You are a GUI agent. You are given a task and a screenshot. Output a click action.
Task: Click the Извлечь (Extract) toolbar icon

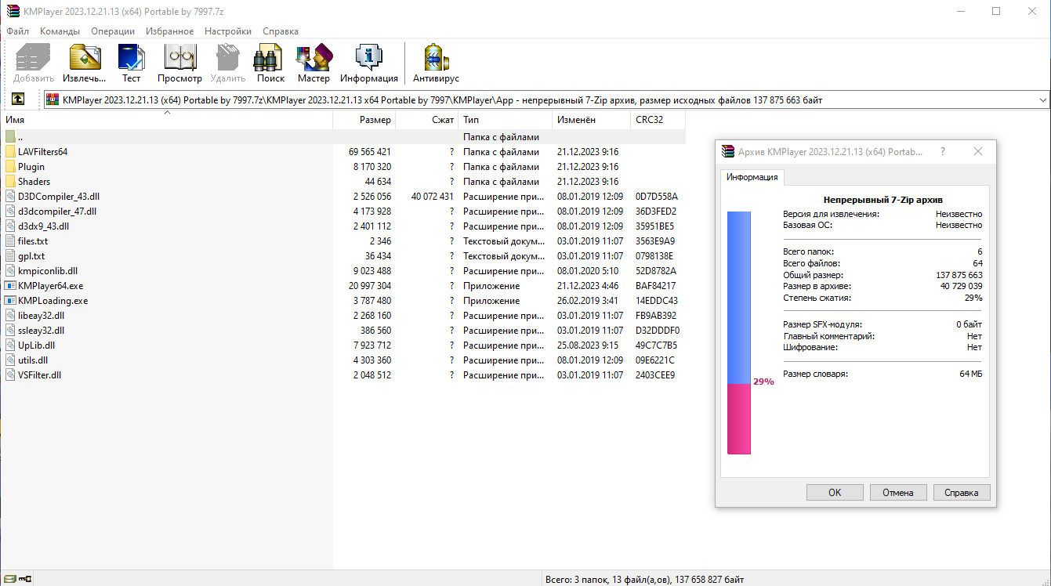pos(85,58)
